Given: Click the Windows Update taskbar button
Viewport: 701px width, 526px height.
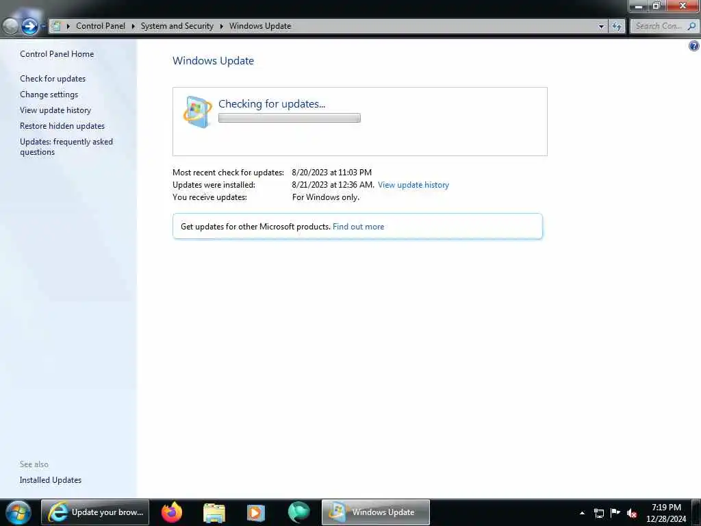Looking at the screenshot, I should (376, 512).
